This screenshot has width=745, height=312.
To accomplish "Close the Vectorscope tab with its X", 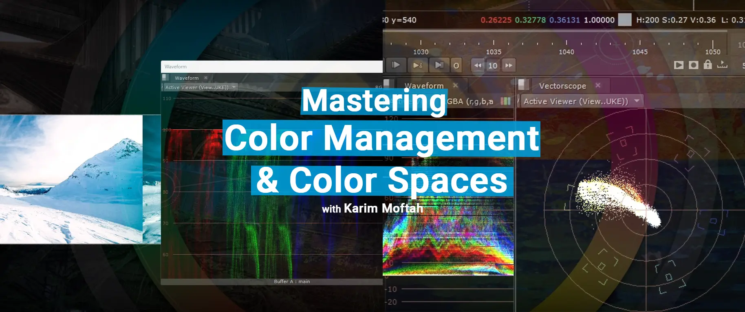I will [598, 85].
